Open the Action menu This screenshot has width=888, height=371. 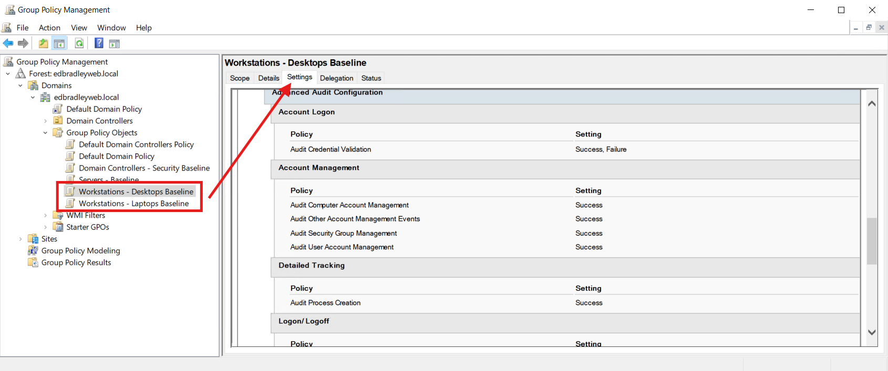coord(49,28)
